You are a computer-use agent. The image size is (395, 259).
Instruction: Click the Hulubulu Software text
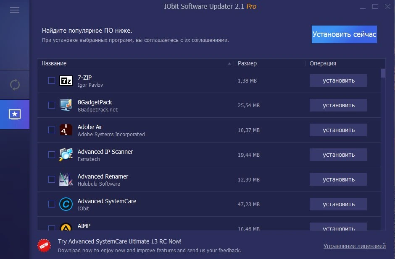click(x=99, y=184)
